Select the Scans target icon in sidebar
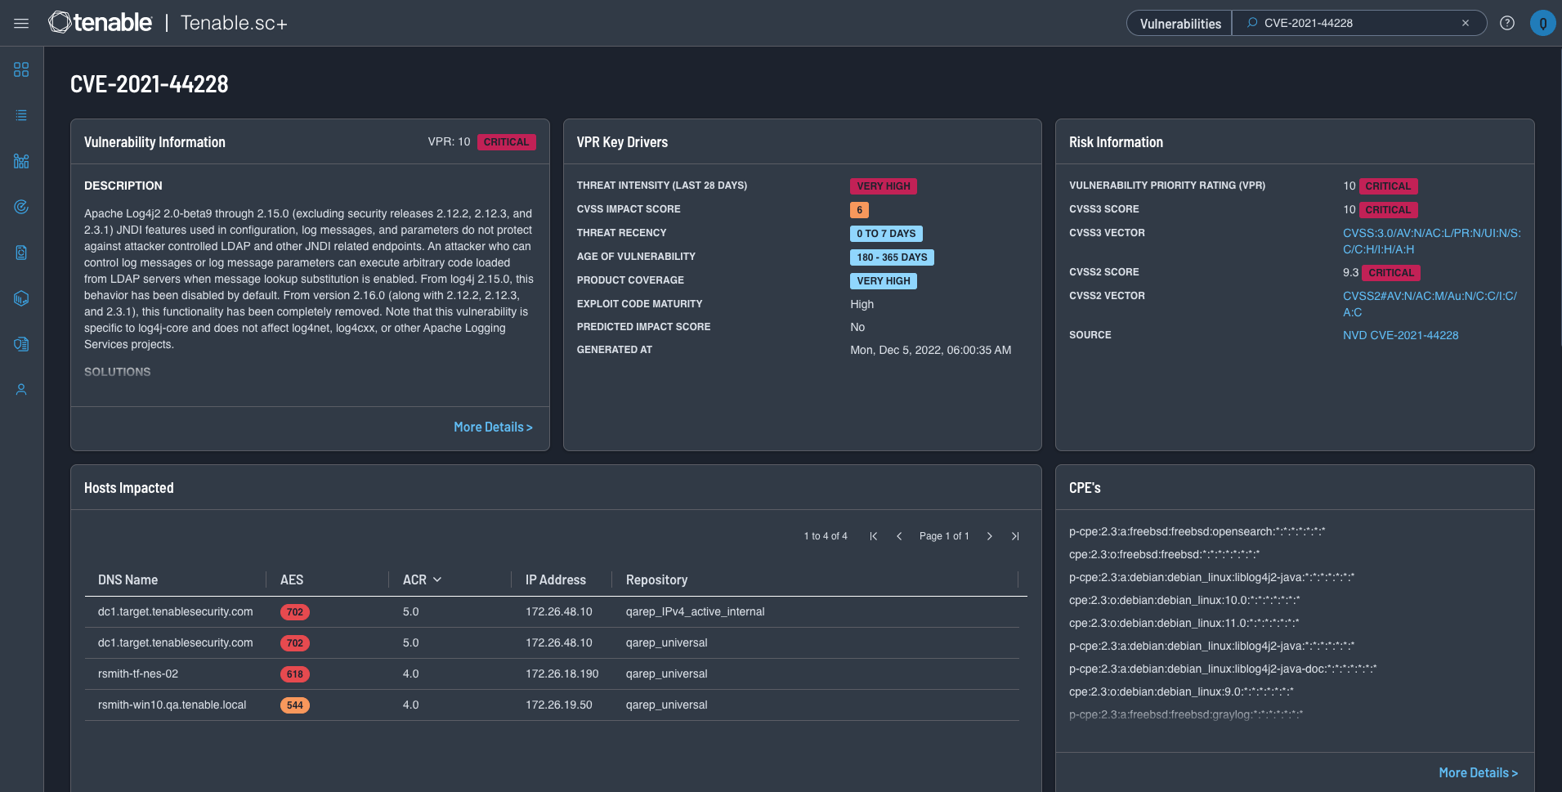The width and height of the screenshot is (1562, 792). (20, 207)
